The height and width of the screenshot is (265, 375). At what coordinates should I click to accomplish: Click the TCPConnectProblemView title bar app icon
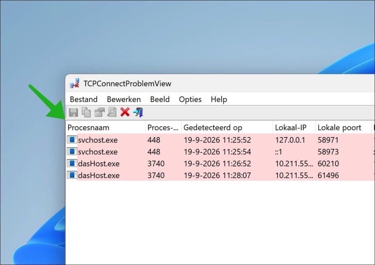pyautogui.click(x=74, y=83)
